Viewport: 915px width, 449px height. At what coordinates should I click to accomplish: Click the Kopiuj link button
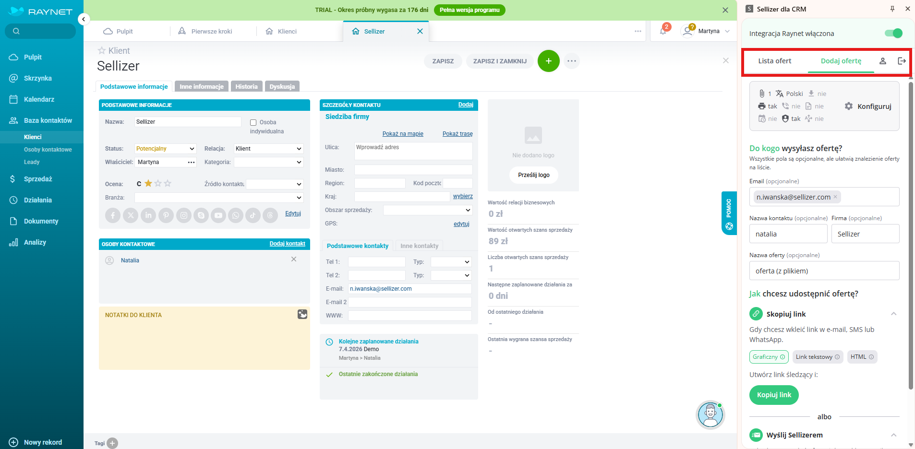774,395
